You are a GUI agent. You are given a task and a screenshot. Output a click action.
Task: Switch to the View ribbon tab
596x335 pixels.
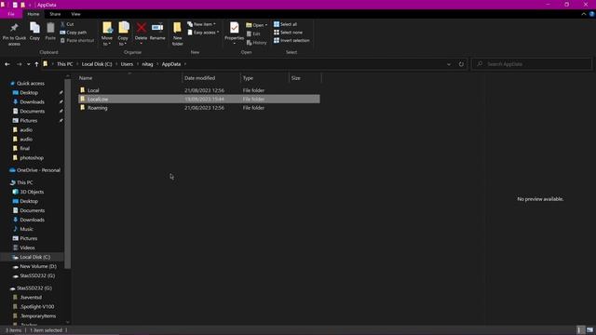75,14
